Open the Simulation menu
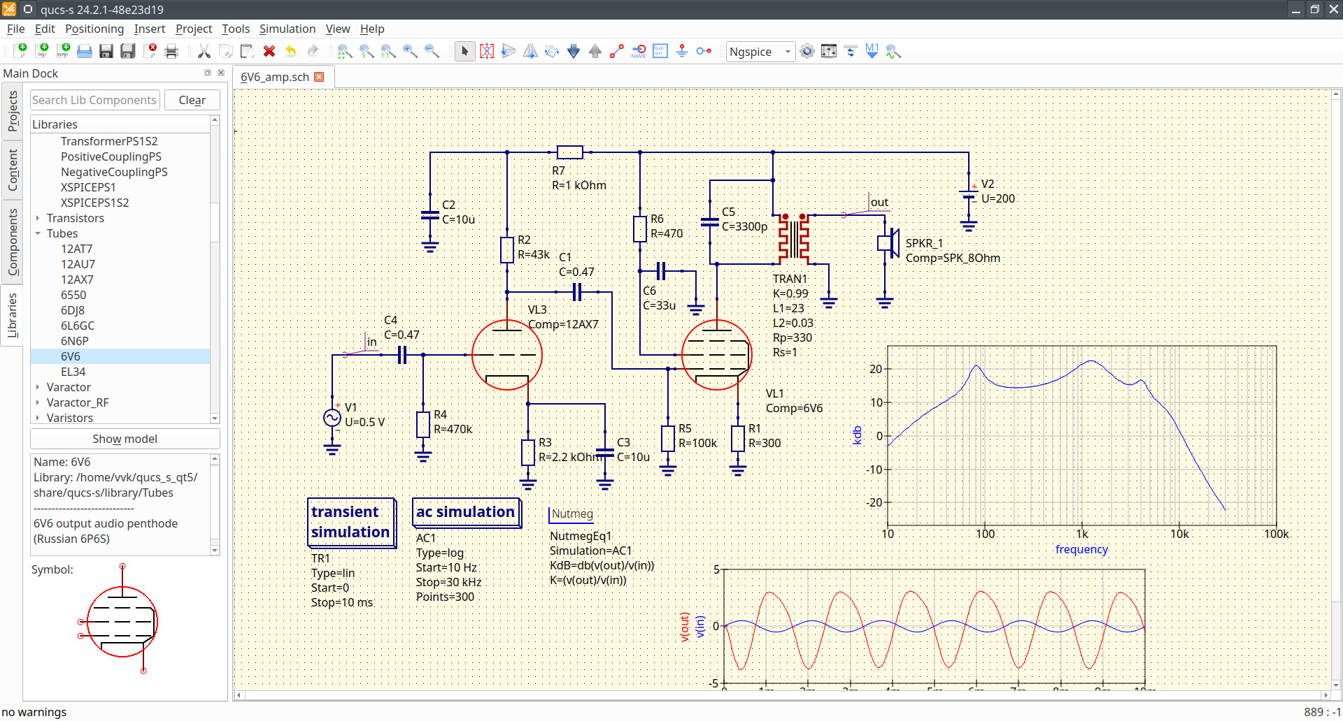1343x721 pixels. click(287, 29)
